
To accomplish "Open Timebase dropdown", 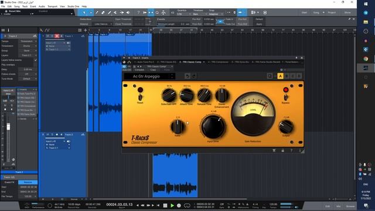I will [x=200, y=14].
